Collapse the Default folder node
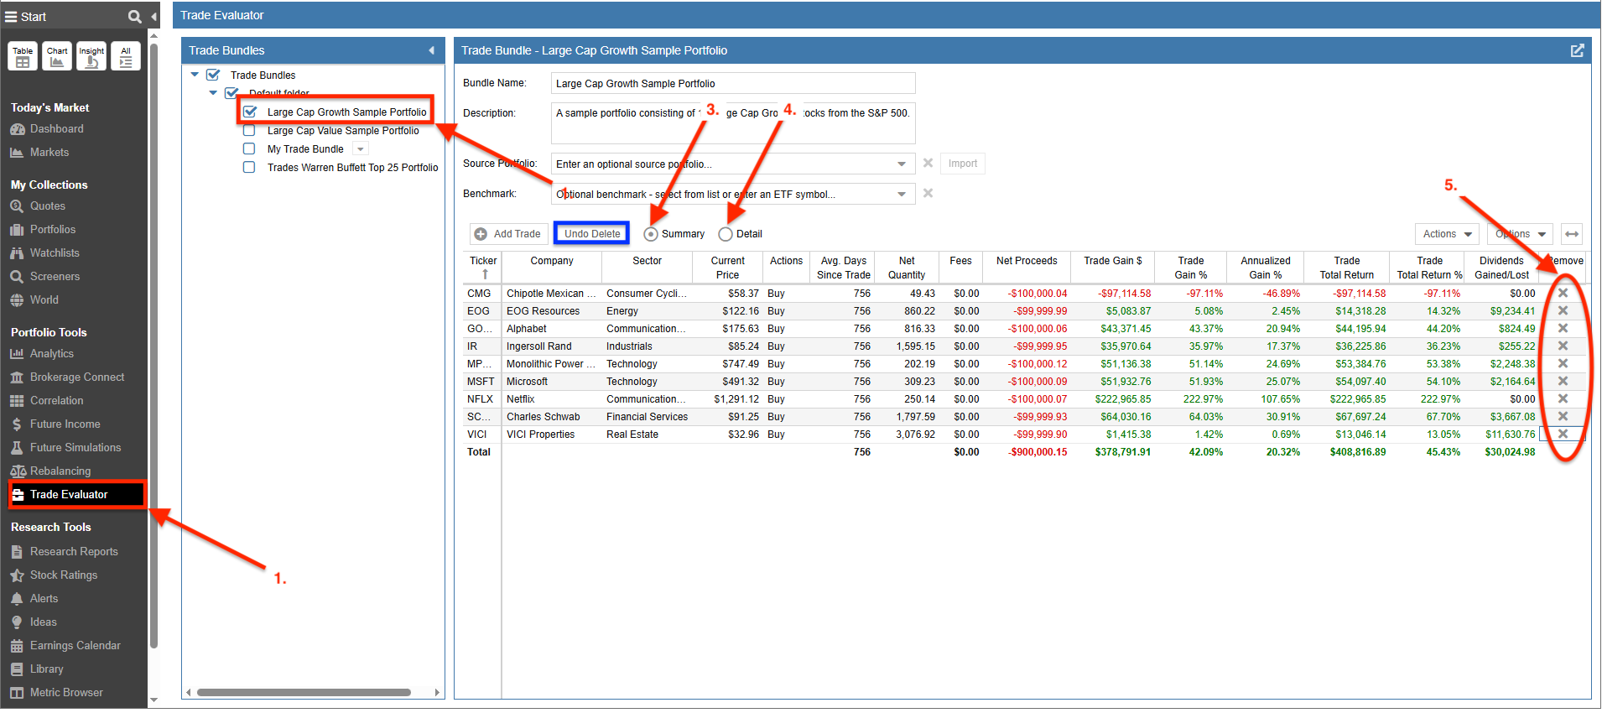 pyautogui.click(x=213, y=93)
